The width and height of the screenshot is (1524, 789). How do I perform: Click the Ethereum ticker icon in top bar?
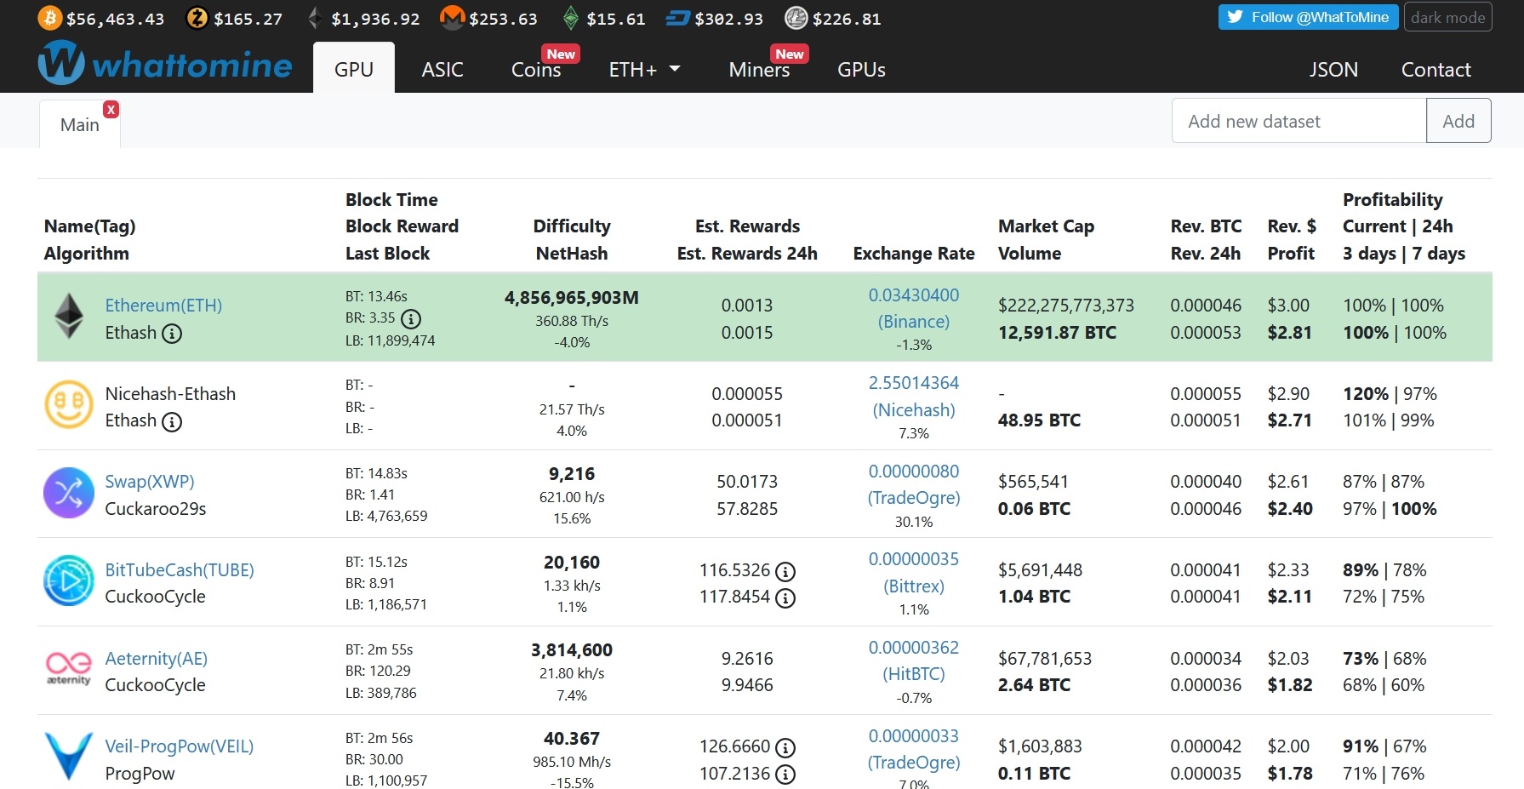click(314, 18)
